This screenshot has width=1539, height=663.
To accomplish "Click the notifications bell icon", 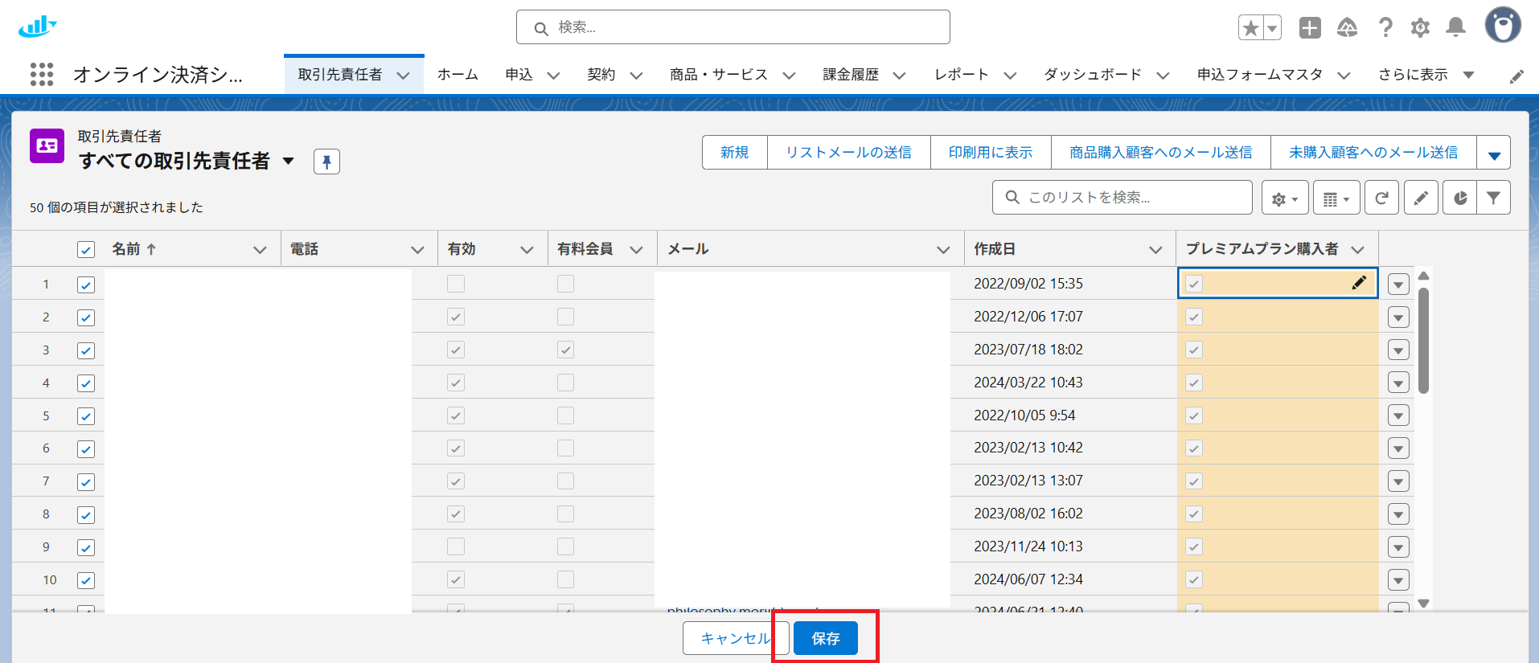I will point(1455,28).
